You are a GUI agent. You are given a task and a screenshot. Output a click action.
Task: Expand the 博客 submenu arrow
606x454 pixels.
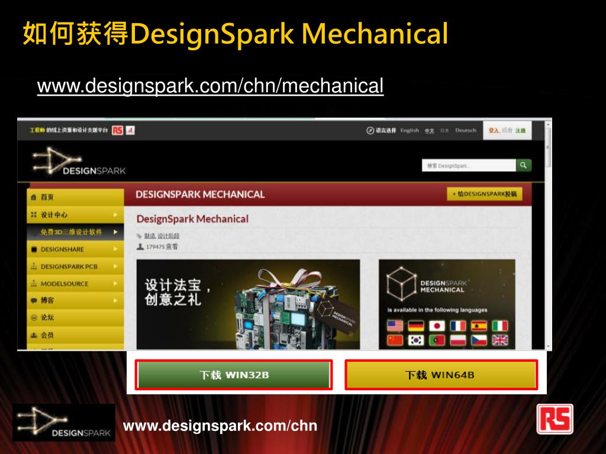tap(115, 300)
